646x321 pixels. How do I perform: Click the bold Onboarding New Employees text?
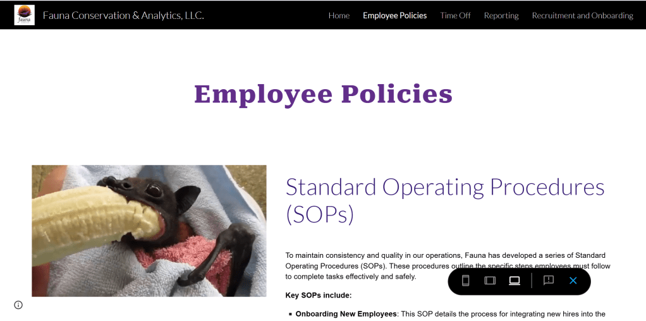[346, 314]
